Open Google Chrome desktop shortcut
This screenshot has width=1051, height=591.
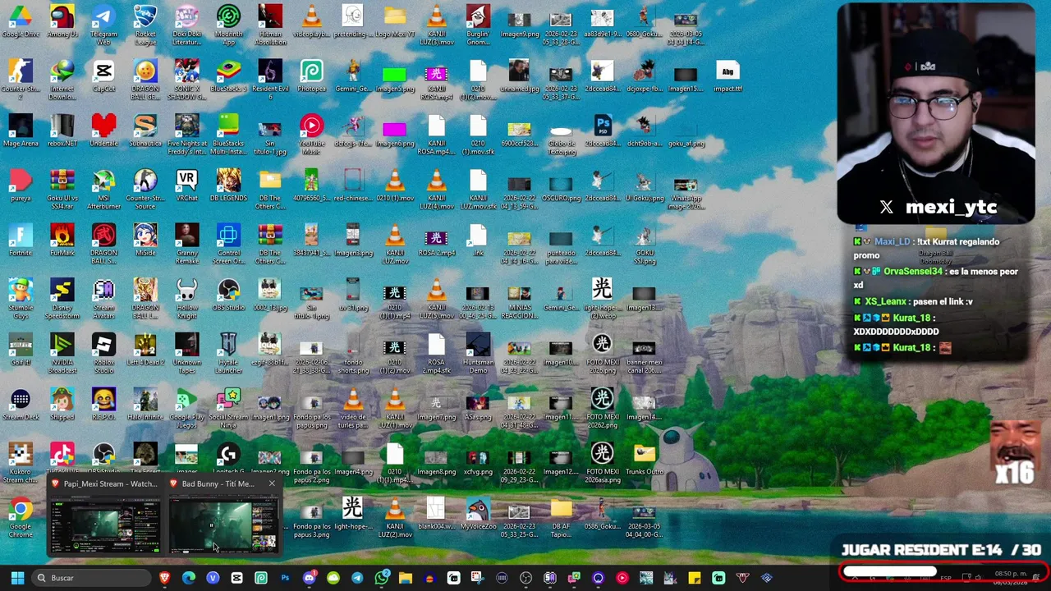pos(21,518)
